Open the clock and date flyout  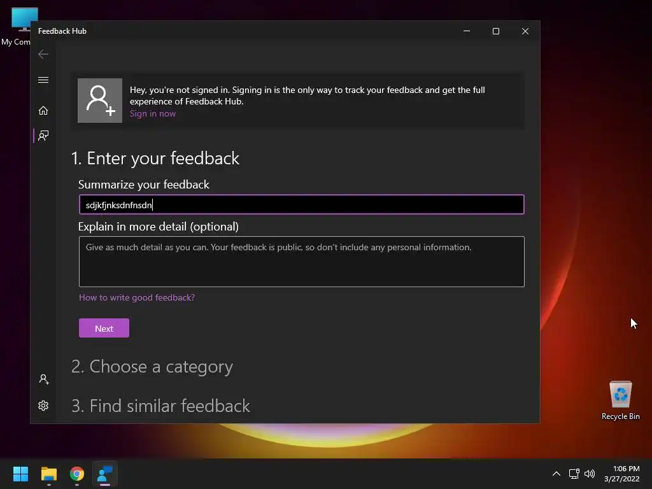click(x=622, y=474)
